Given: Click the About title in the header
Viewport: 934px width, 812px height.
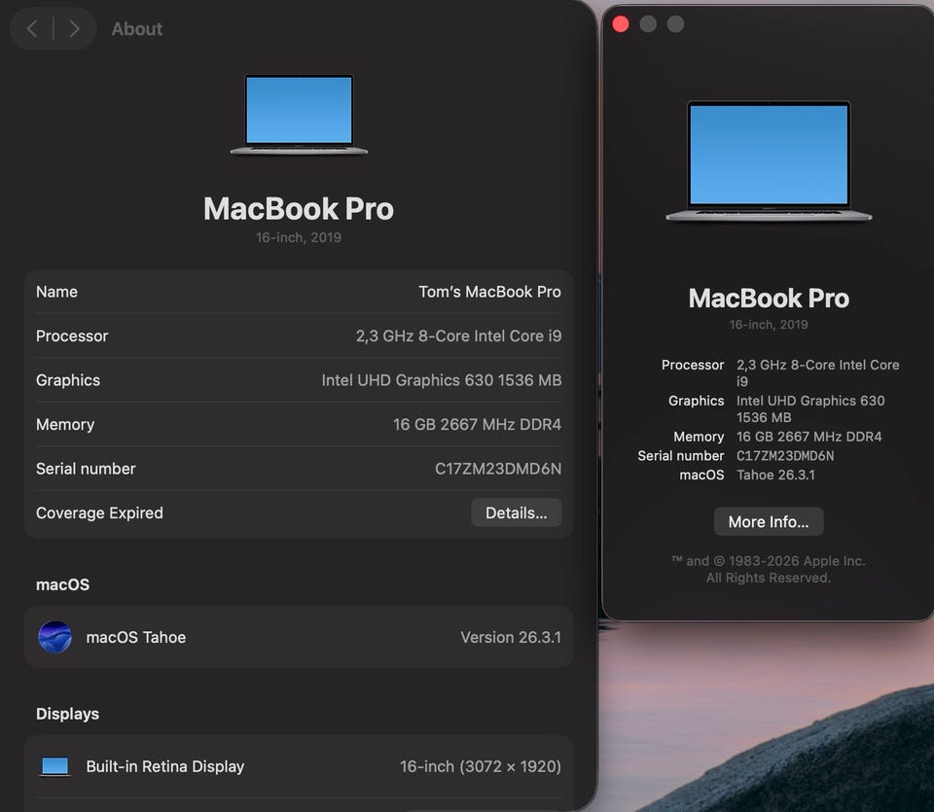Looking at the screenshot, I should pos(137,28).
